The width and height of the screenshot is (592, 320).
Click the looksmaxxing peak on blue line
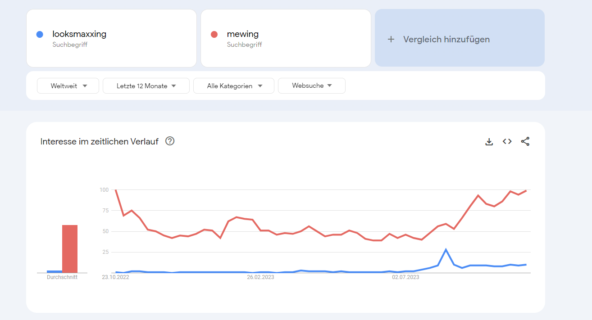pos(446,249)
